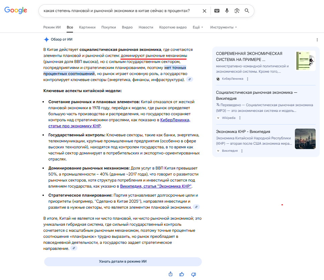This screenshot has width=324, height=280.
Task: Switch to Короткие видео tab
Action: (173, 27)
